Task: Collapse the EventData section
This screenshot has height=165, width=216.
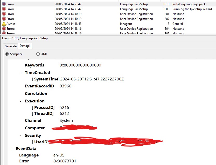Action: [11, 148]
